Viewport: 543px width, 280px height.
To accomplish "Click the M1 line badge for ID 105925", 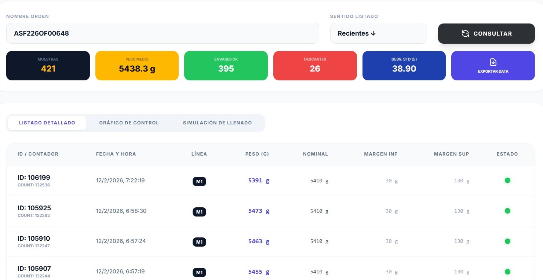I will [x=199, y=212].
